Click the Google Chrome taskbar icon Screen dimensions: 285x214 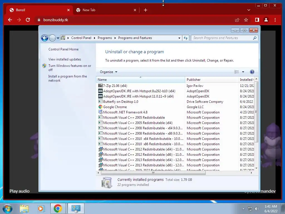58,208
